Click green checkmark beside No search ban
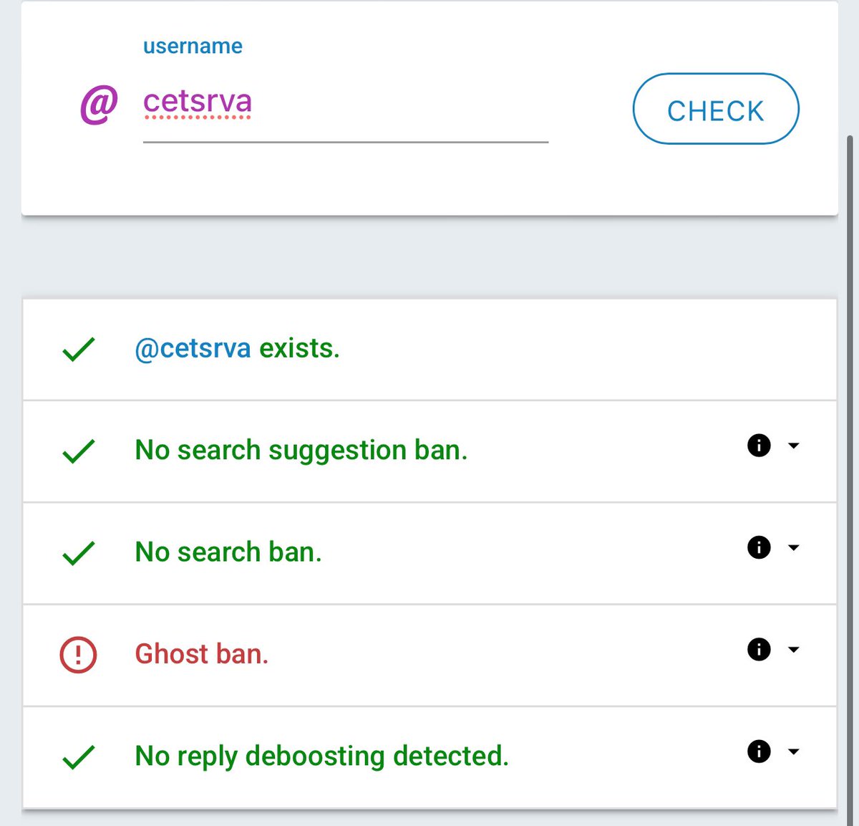The height and width of the screenshot is (826, 859). [x=79, y=553]
